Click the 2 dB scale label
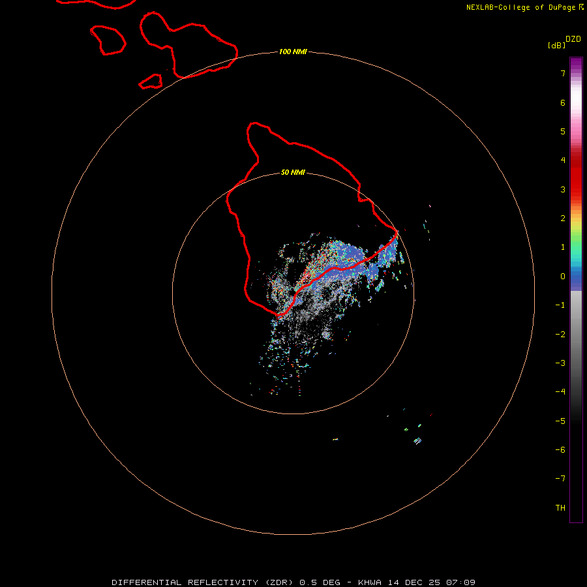Viewport: 587px width, 587px height. tap(563, 218)
